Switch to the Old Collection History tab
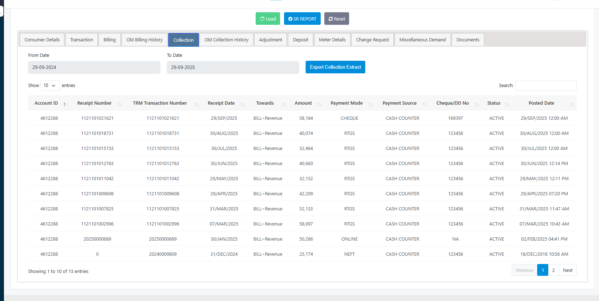This screenshot has height=301, width=599. (227, 40)
